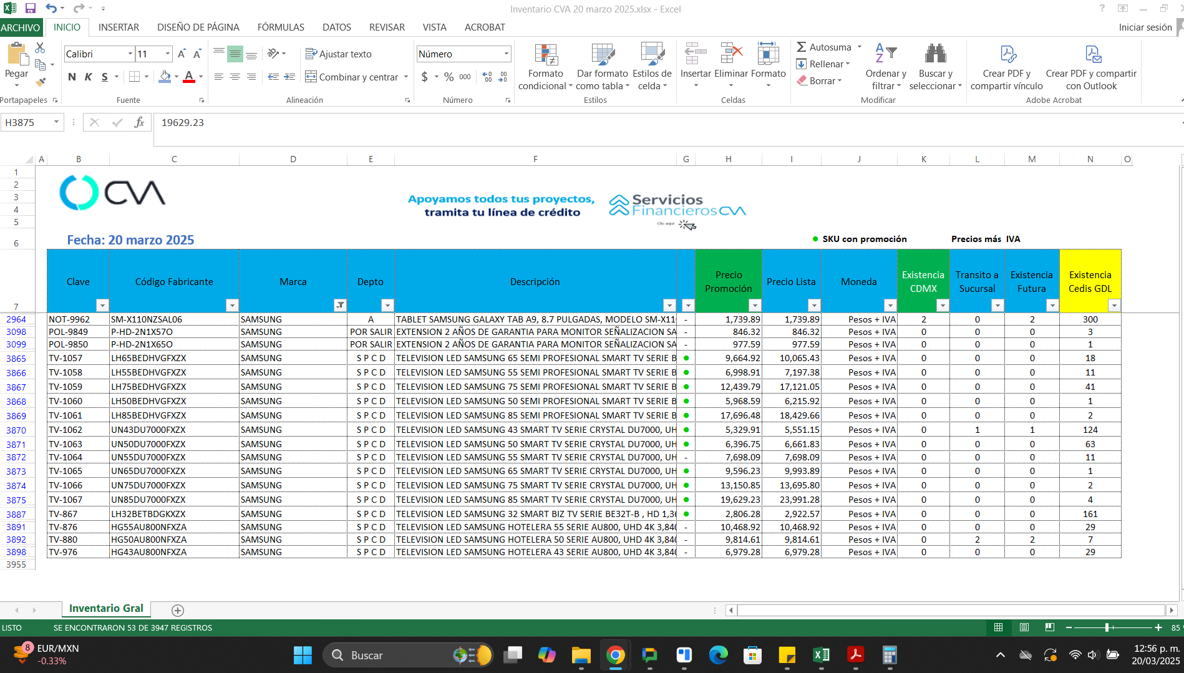Click the horizontal scrollbar right arrow
The height and width of the screenshot is (673, 1184).
pos(1171,610)
